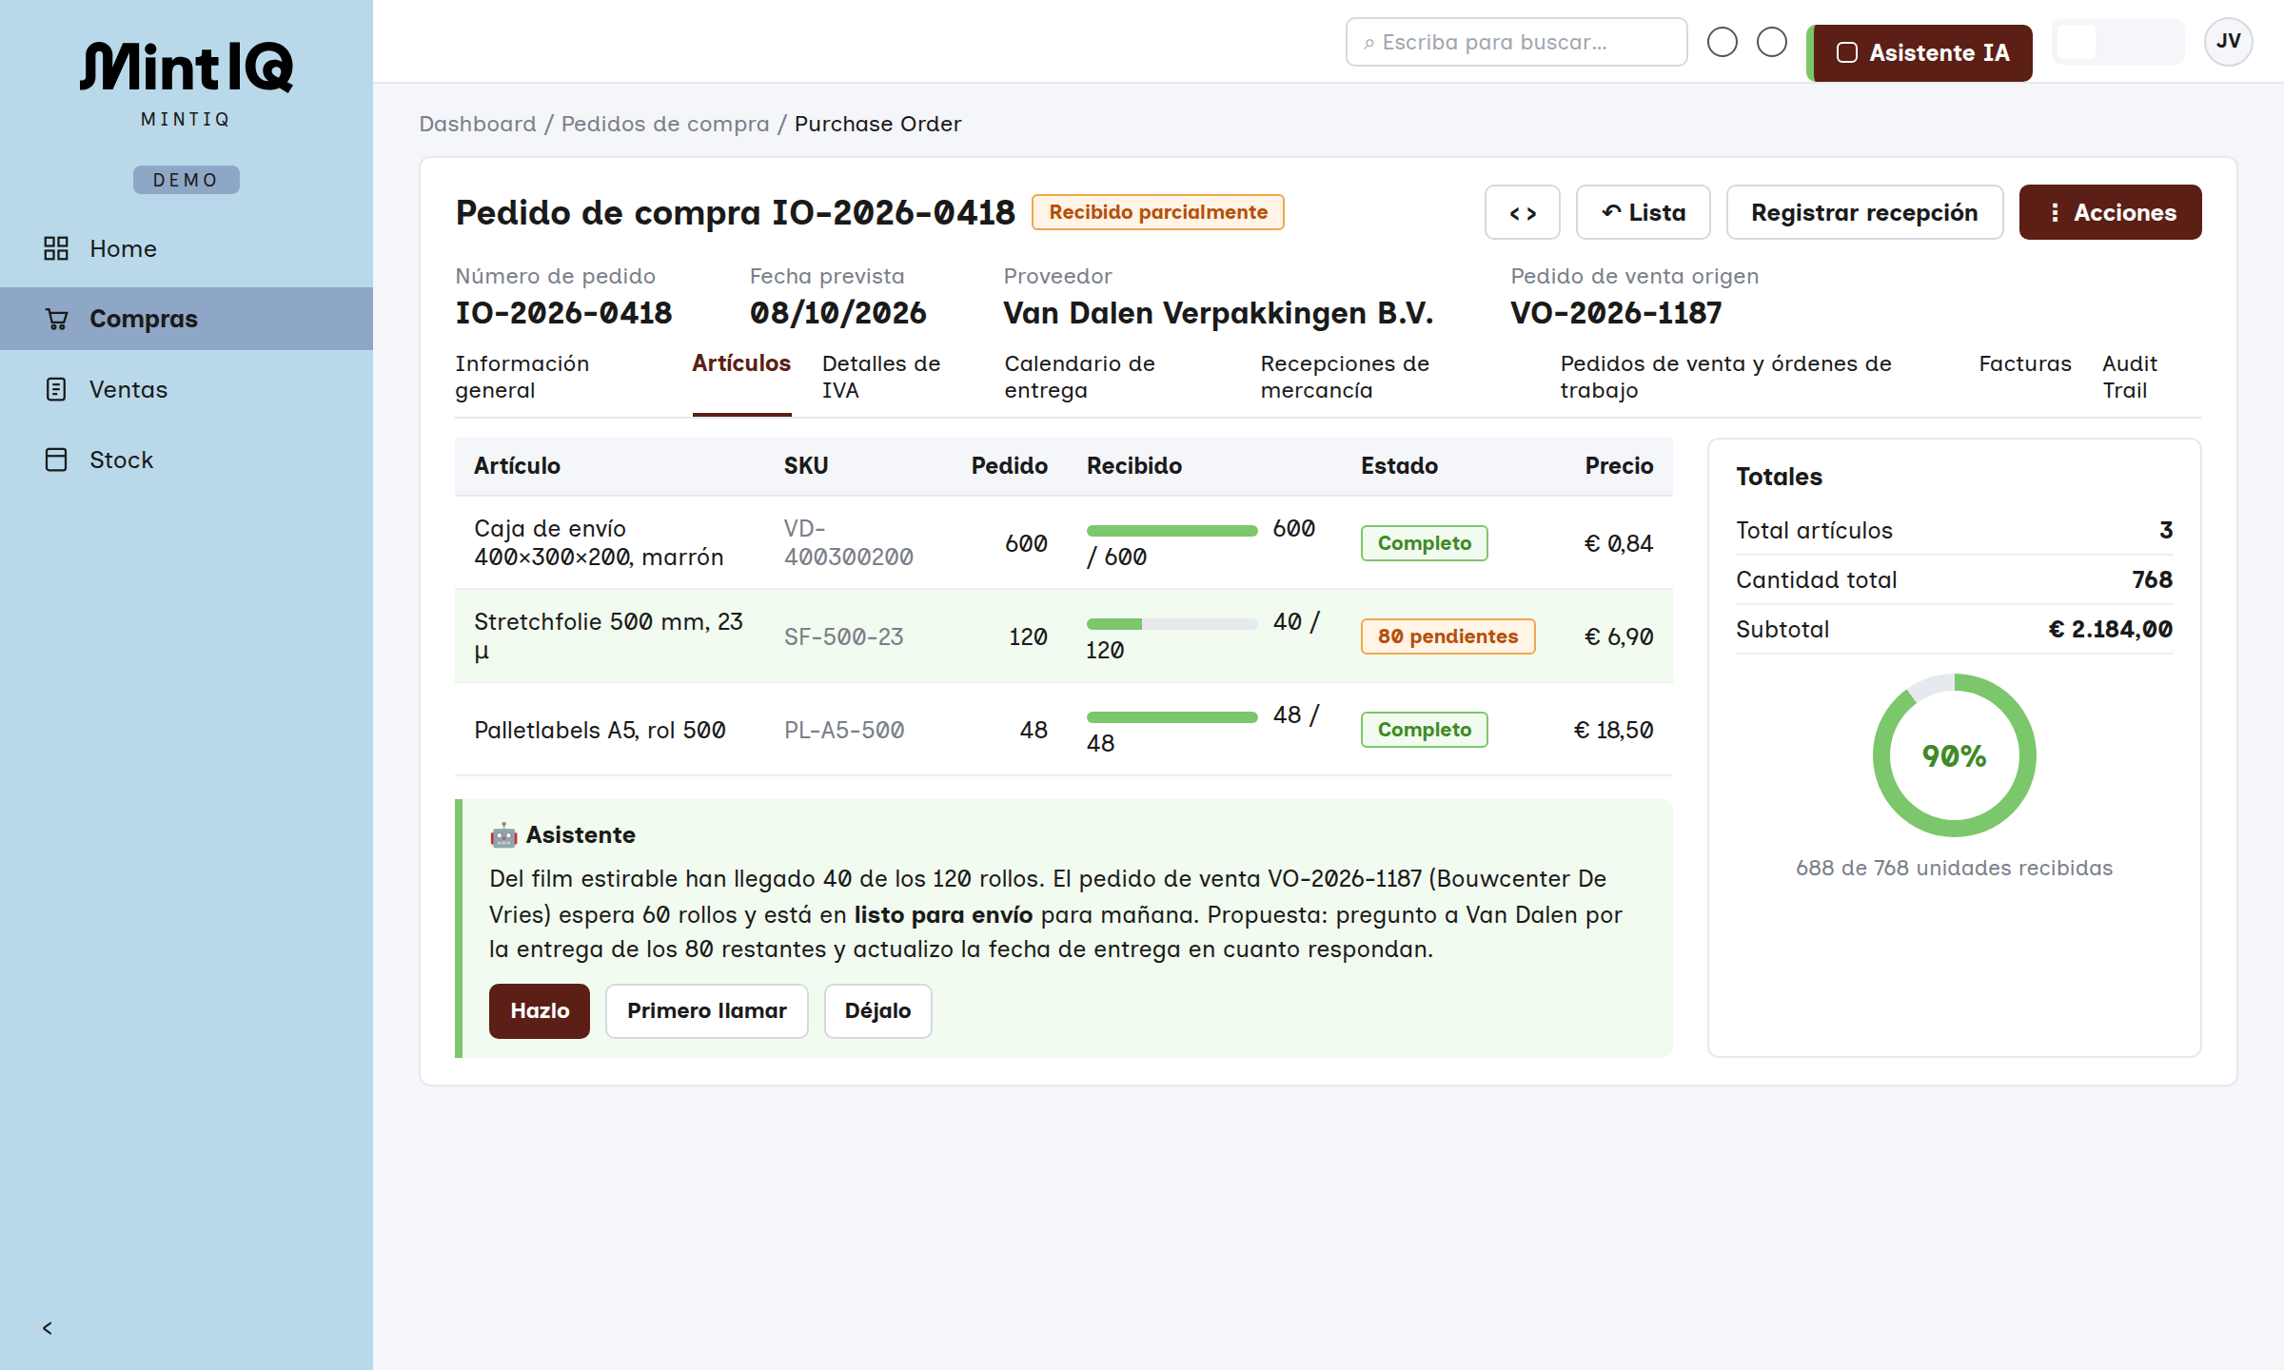Screen dimensions: 2284x1370
Task: Open Home from the sidebar
Action: [187, 248]
